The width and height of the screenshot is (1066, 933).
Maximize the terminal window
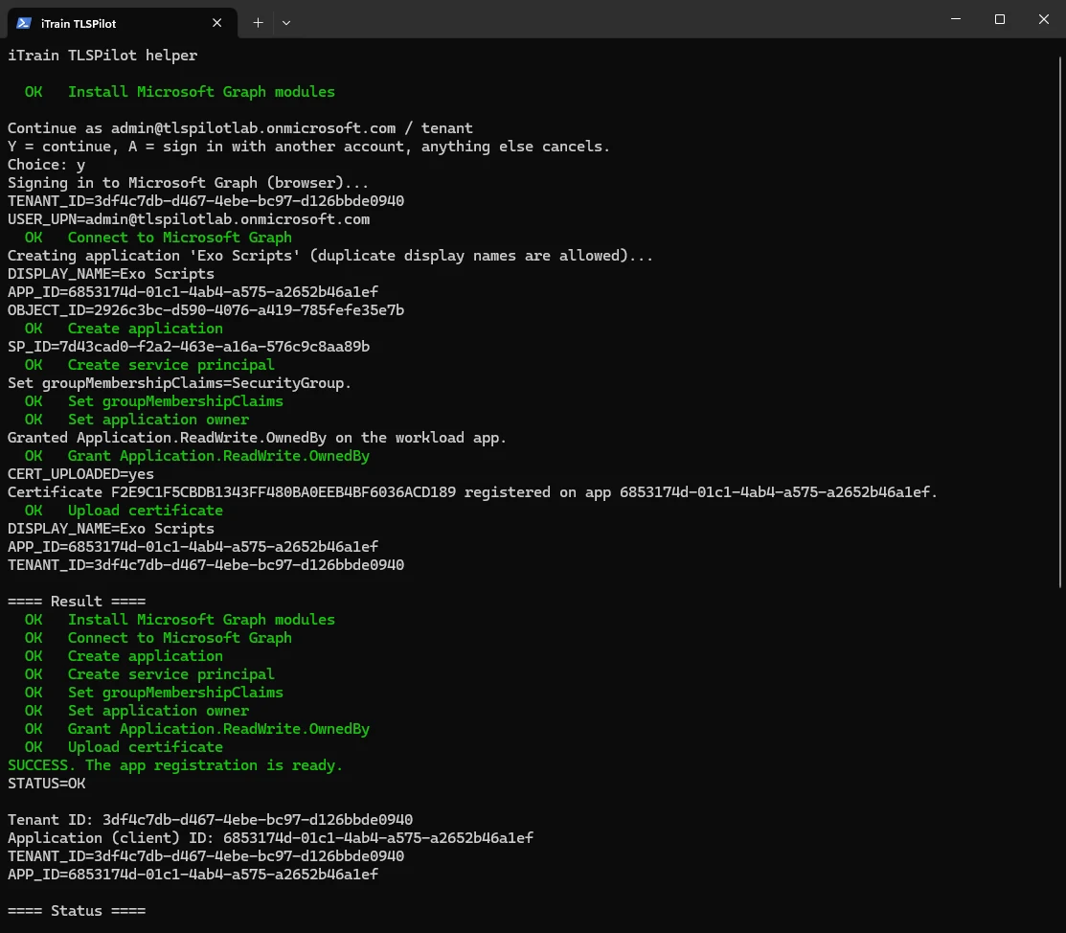click(x=999, y=19)
